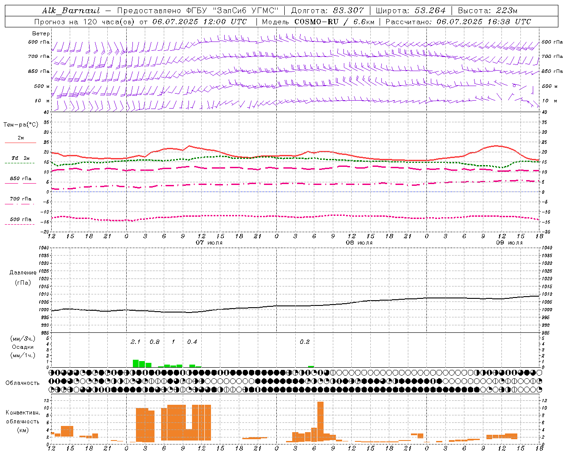Click the red '2м' temperature legend entry
565x452 pixels.
click(21, 138)
